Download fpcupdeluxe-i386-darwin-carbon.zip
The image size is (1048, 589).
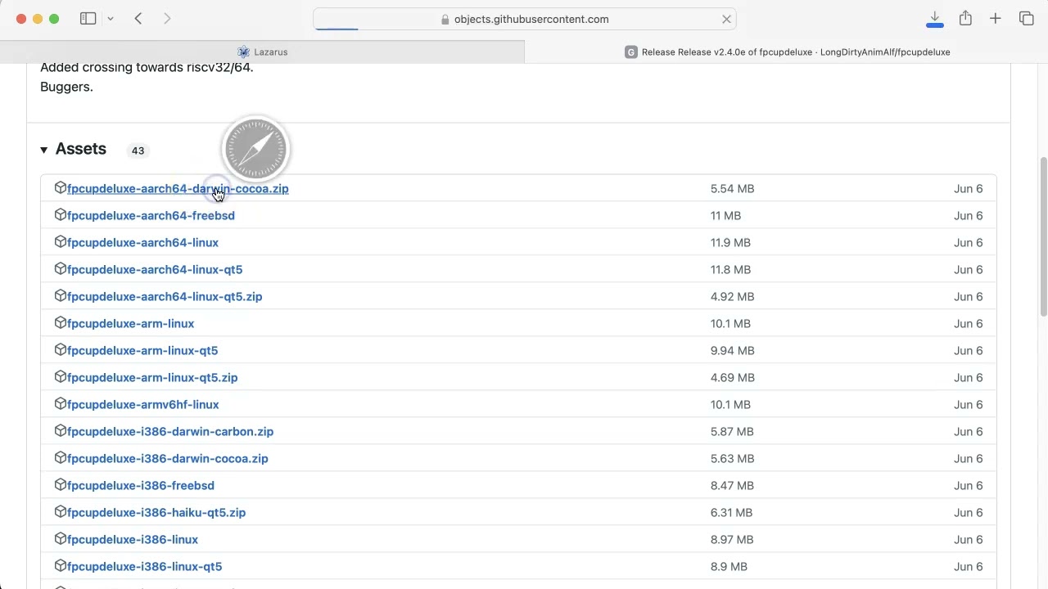tap(170, 432)
